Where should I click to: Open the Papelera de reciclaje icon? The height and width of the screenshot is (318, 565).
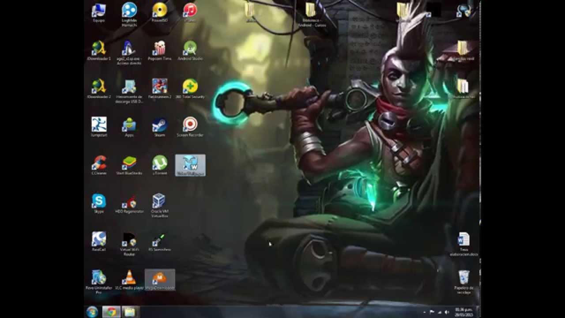[463, 282]
